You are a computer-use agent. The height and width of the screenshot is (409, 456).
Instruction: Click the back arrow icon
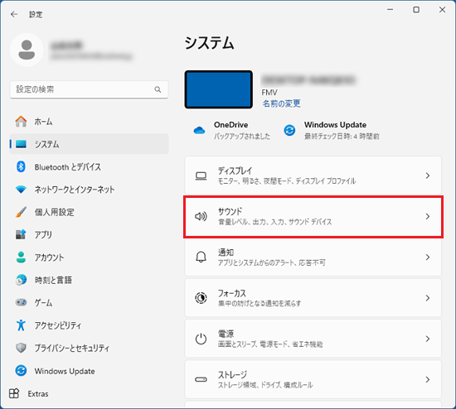point(14,14)
